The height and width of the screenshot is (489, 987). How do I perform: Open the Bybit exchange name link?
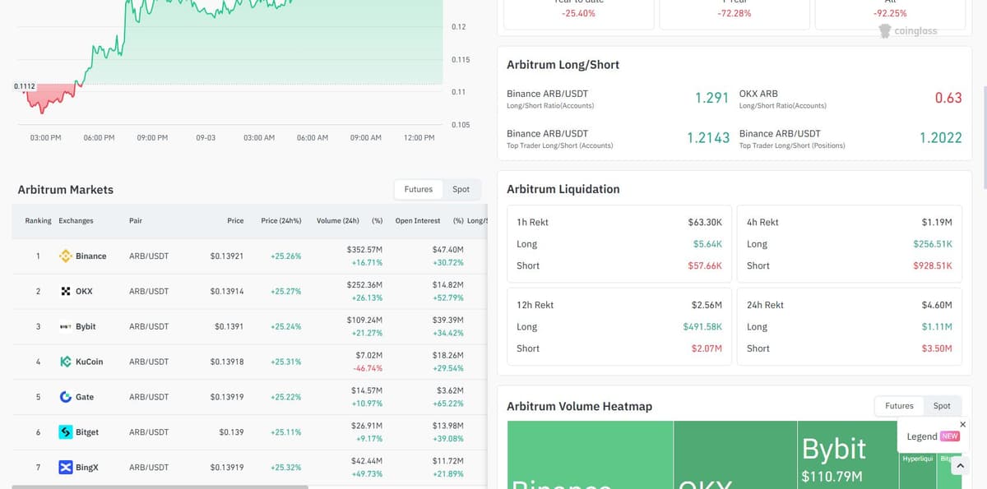point(86,327)
